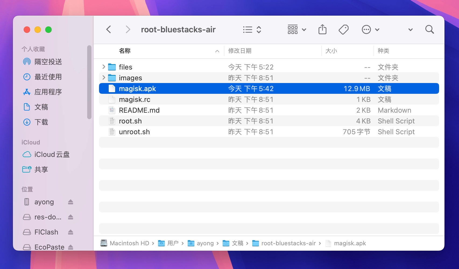Click 文稿 in the path bar

[233, 243]
